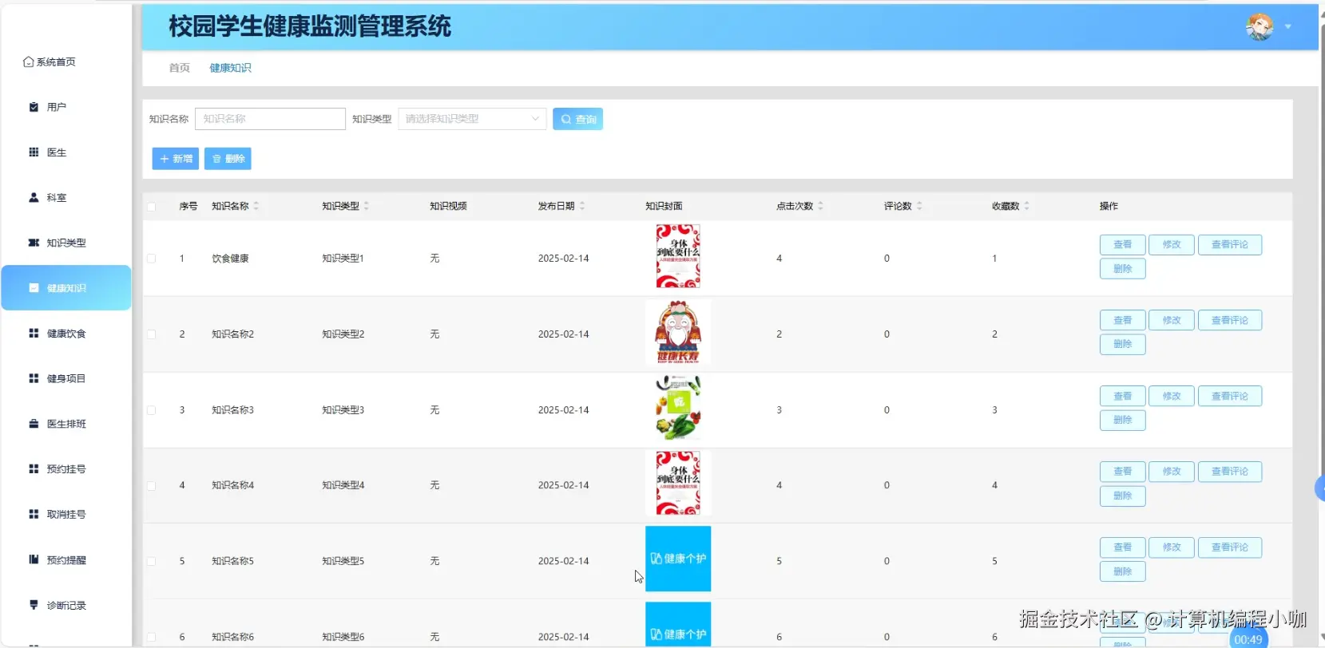
Task: Open the 用户 sidebar menu
Action: click(66, 107)
